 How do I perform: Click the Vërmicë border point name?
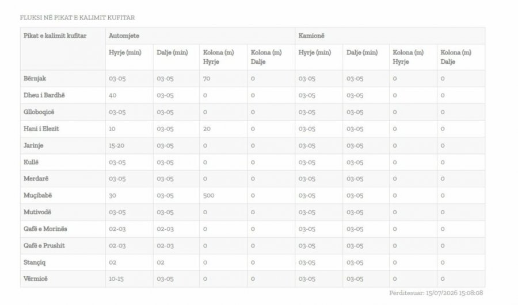tap(35, 279)
